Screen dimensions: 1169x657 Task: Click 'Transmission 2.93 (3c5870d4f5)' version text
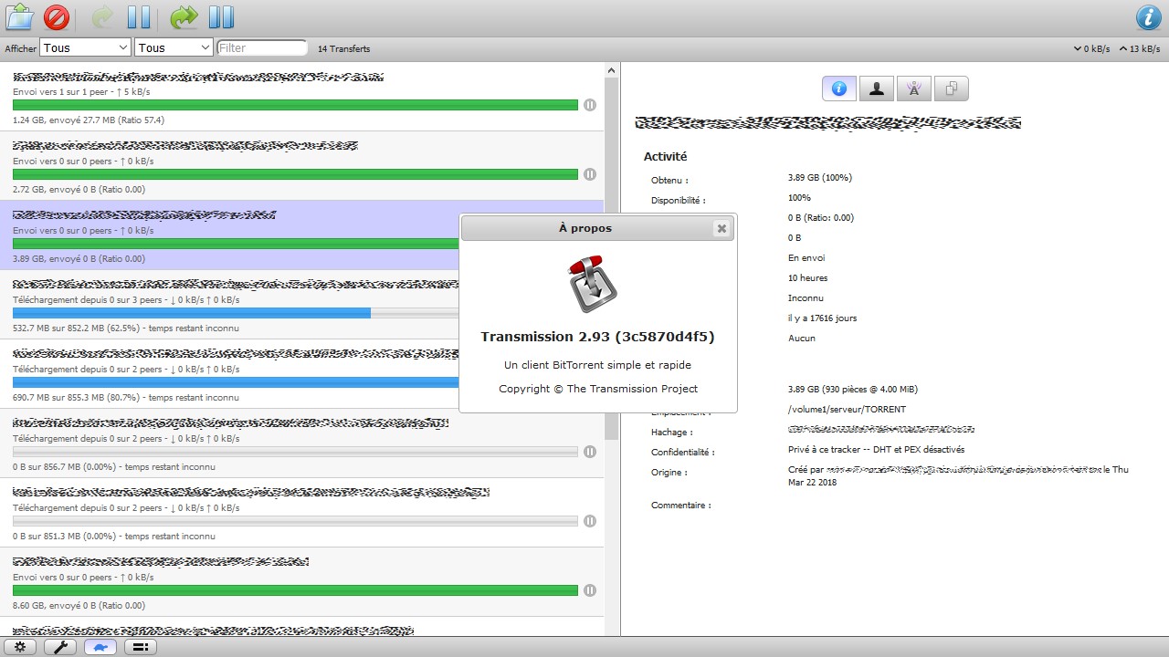click(597, 337)
